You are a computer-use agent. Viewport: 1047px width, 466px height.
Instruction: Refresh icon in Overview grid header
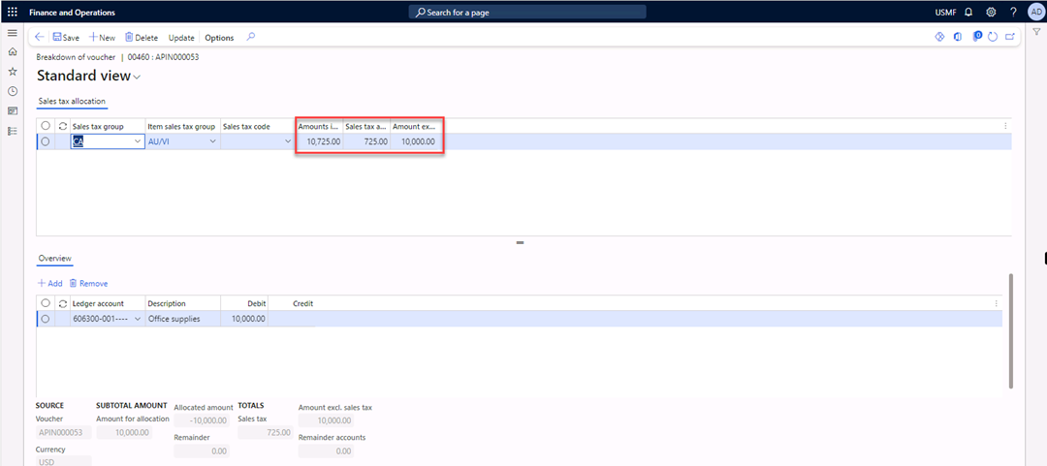click(x=63, y=304)
